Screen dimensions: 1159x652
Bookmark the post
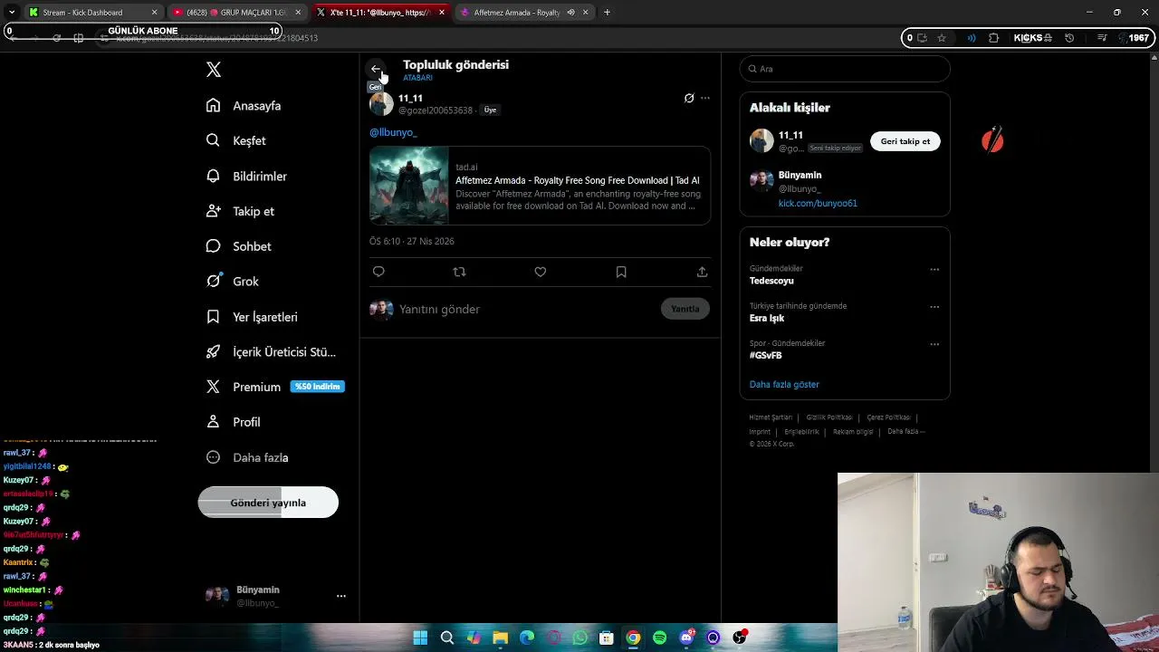click(621, 272)
